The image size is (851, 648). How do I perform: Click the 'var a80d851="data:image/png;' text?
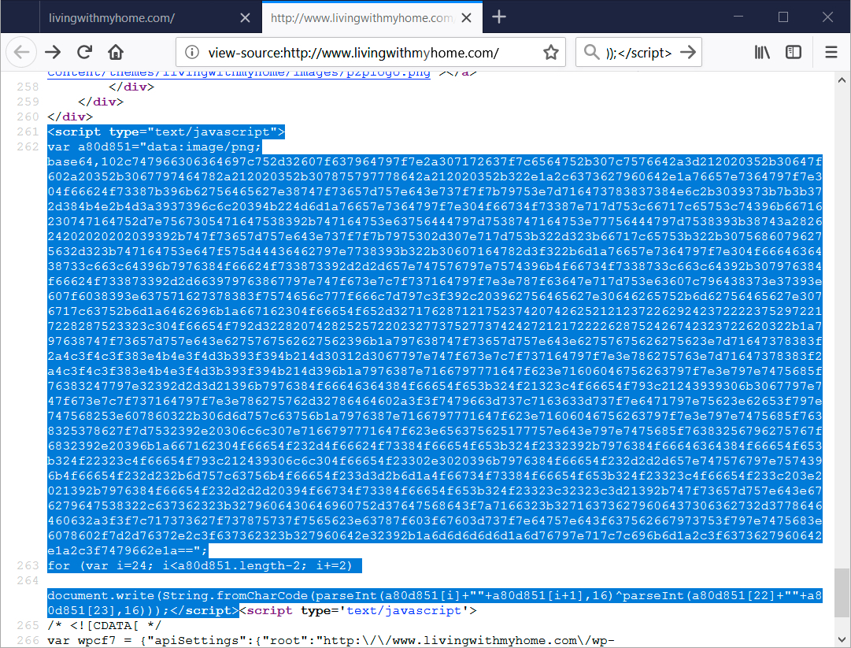pos(154,147)
